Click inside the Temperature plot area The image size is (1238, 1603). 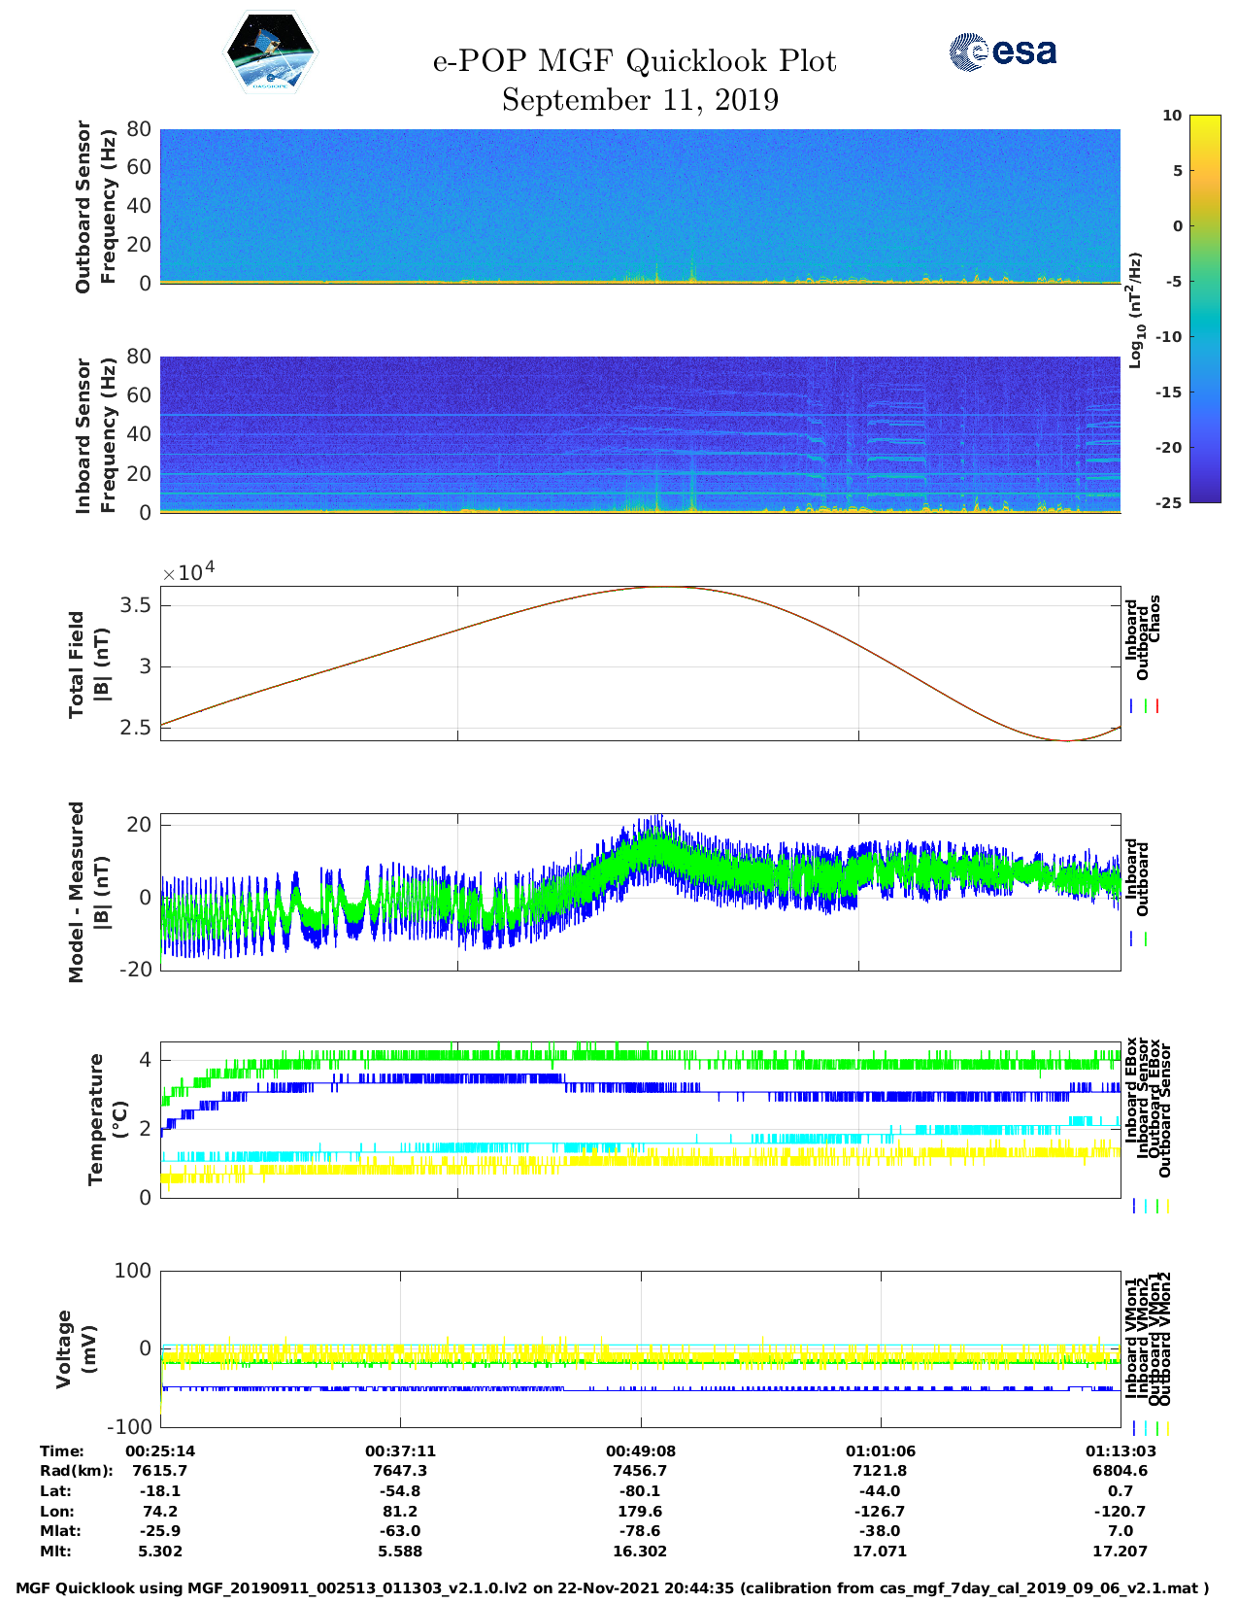pyautogui.click(x=640, y=1120)
